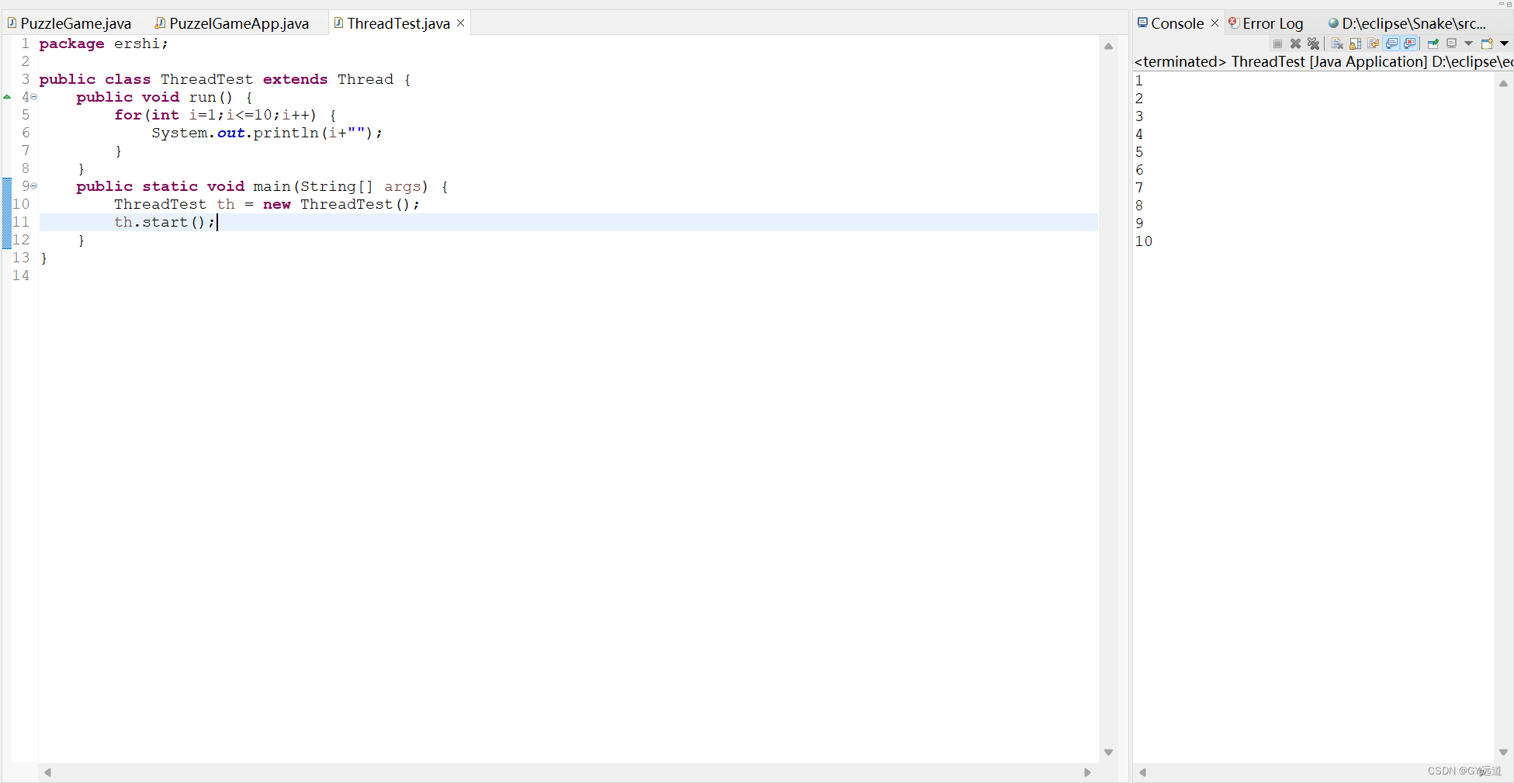The width and height of the screenshot is (1514, 783).
Task: Click on 'th.start();' in line 11
Action: click(x=165, y=222)
